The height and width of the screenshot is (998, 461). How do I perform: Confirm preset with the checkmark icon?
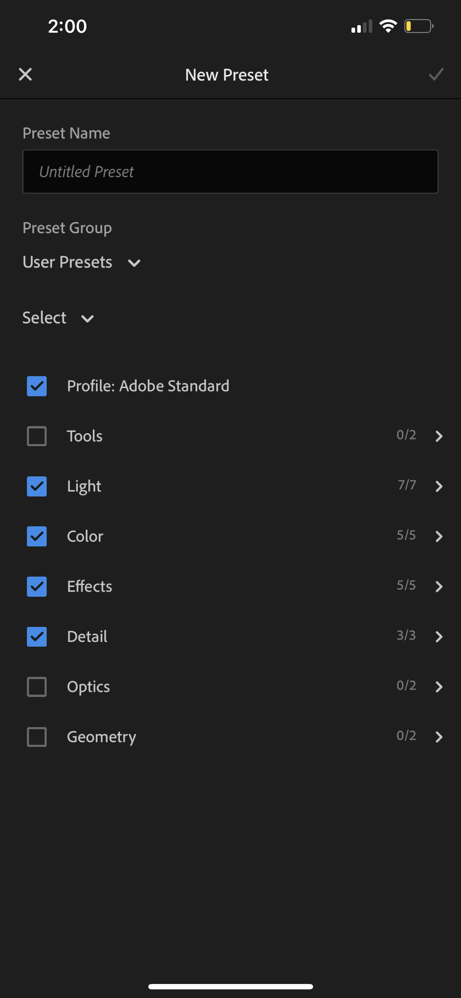436,74
